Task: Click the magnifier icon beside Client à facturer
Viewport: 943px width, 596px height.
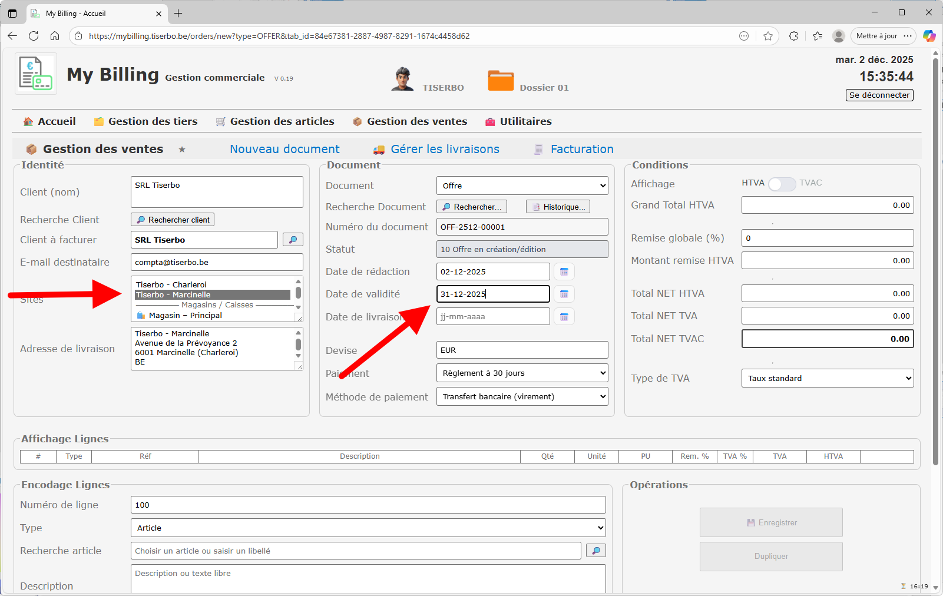Action: pyautogui.click(x=293, y=240)
